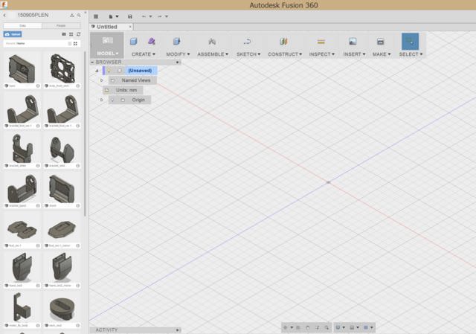Open the Orbit type dropdown arrow
The width and height of the screenshot is (476, 334).
(292, 327)
